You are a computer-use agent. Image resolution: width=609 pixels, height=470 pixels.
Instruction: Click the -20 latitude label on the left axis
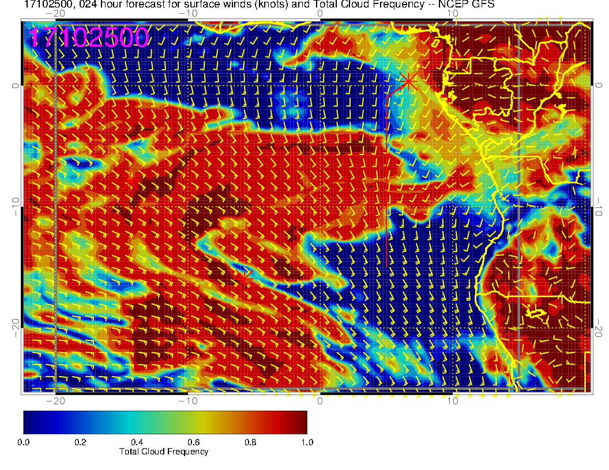coord(16,328)
